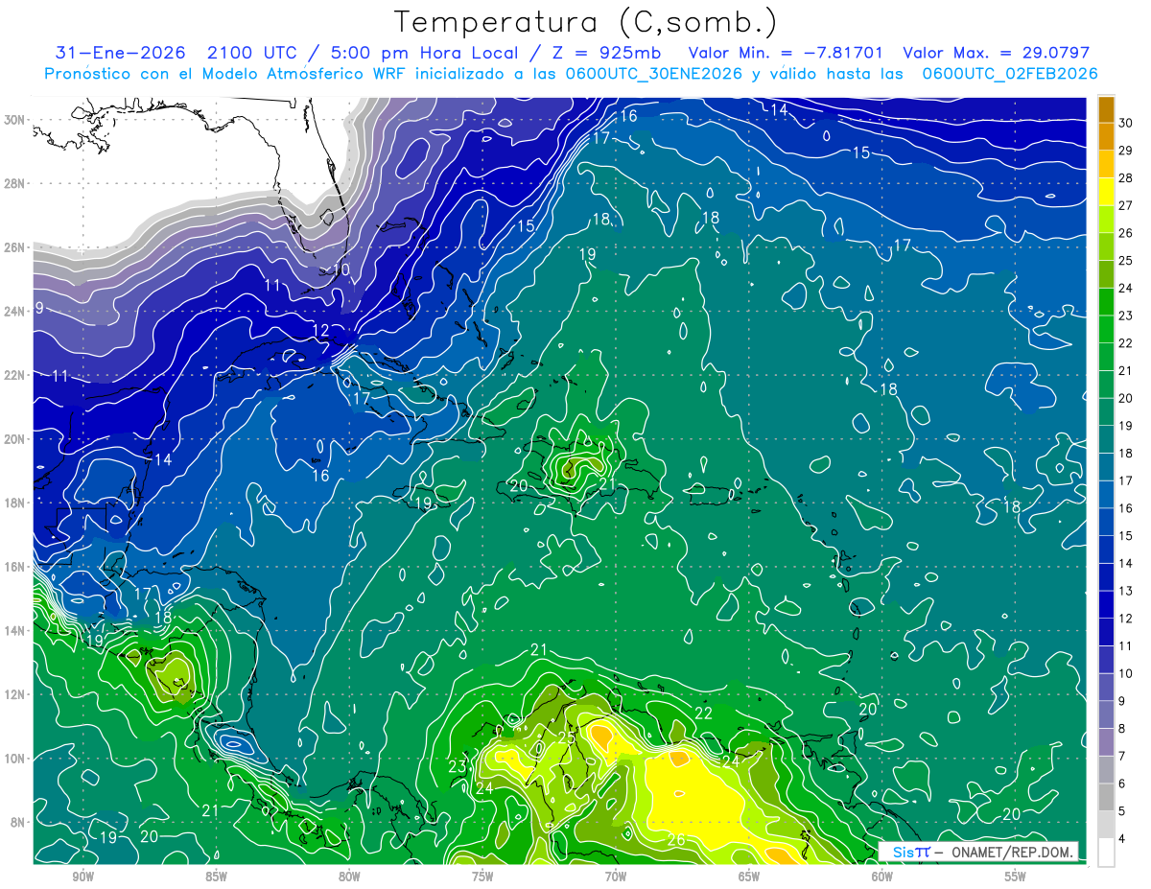Click the '80W' longitude axis label
Viewport: 1151px width, 889px height.
click(x=349, y=877)
